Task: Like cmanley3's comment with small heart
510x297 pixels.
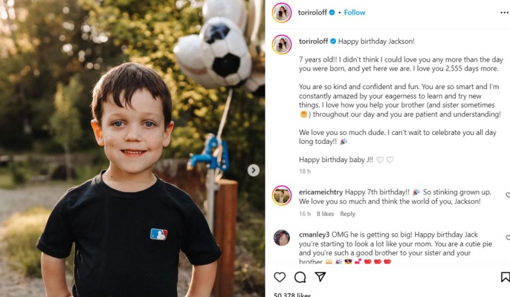Action: [508, 238]
